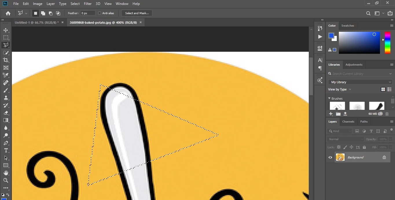Expand the library search filter chevron
395x200 pixels.
coord(390,74)
